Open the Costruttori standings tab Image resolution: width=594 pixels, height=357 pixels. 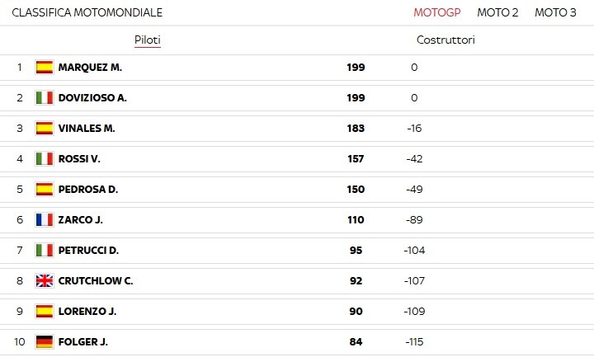(x=445, y=40)
